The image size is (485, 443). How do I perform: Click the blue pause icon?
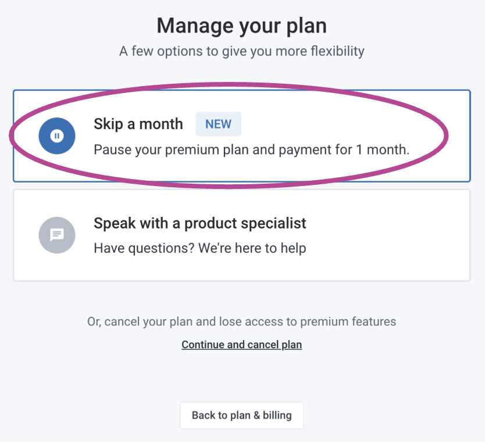tap(57, 136)
